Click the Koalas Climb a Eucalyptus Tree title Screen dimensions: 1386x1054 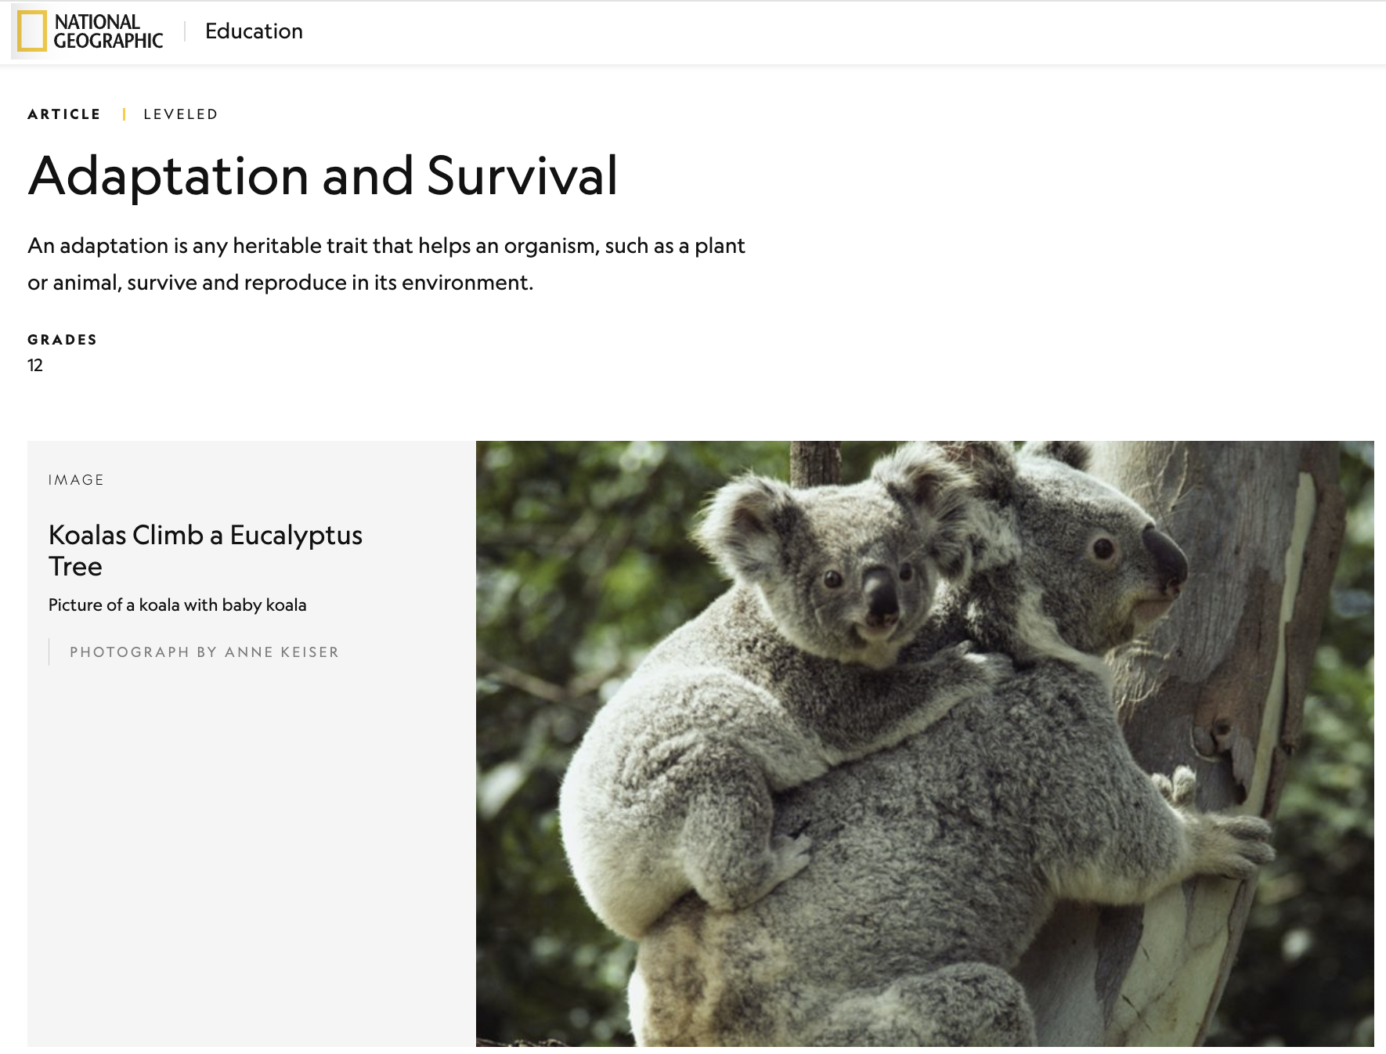coord(205,550)
